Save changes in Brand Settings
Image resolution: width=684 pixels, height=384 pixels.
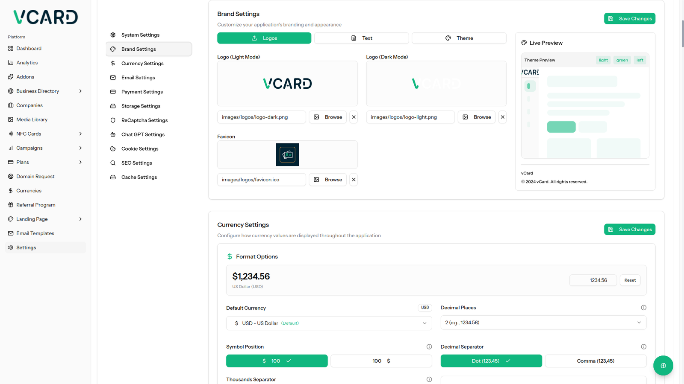(x=629, y=19)
